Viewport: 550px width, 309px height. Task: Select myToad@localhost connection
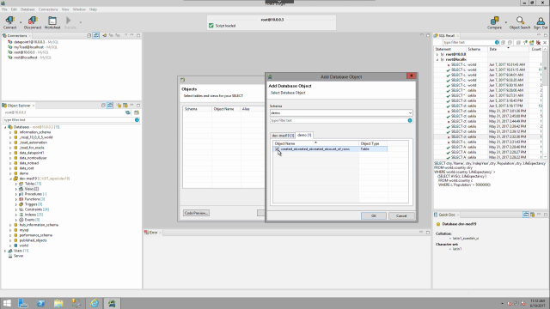33,47
